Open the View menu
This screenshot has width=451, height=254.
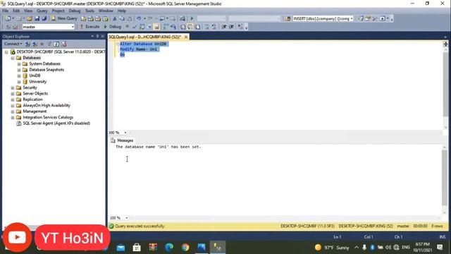28,11
